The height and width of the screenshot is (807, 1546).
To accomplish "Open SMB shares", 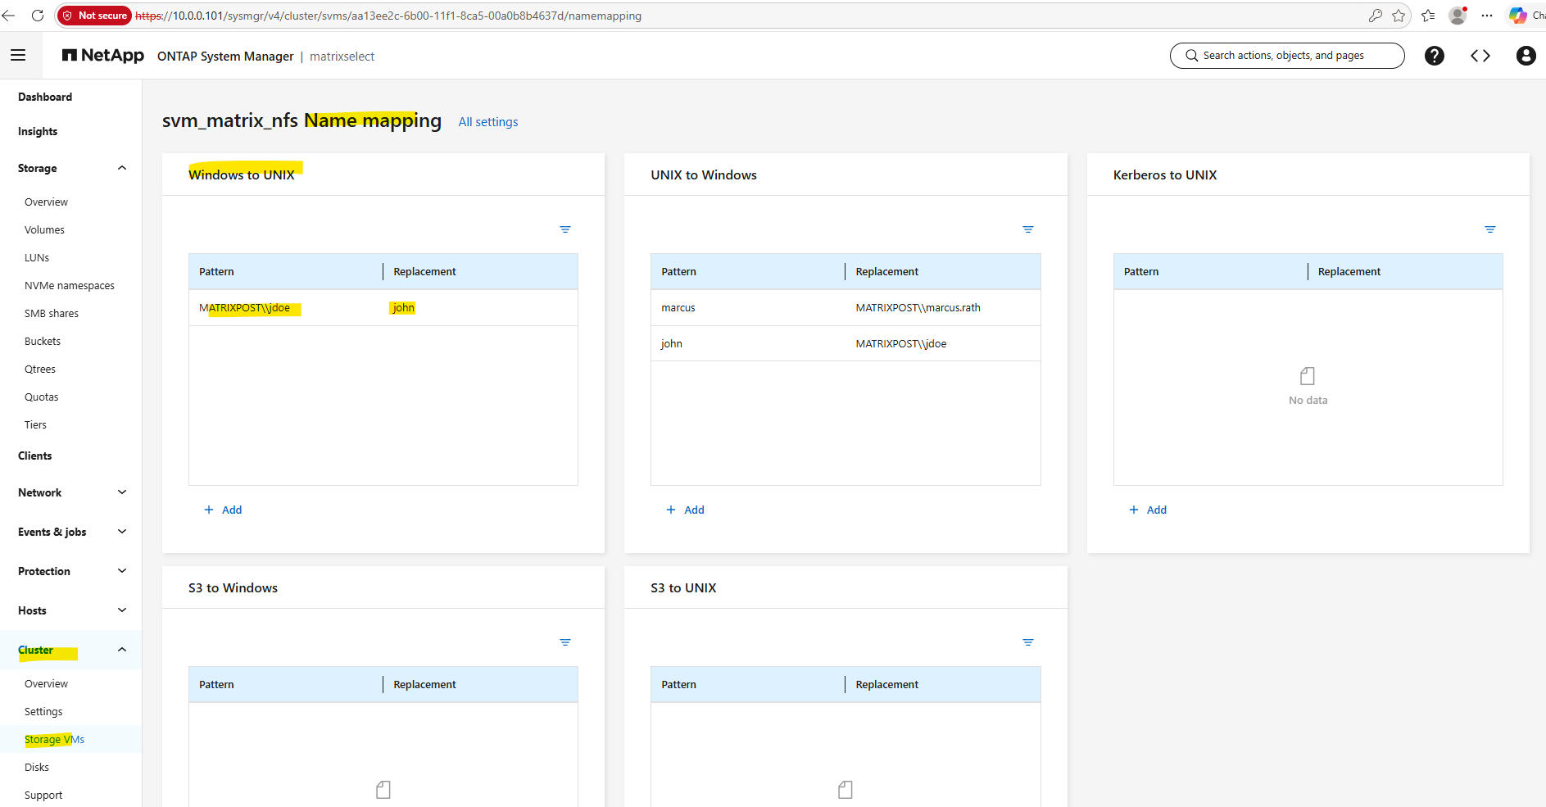I will pos(52,314).
